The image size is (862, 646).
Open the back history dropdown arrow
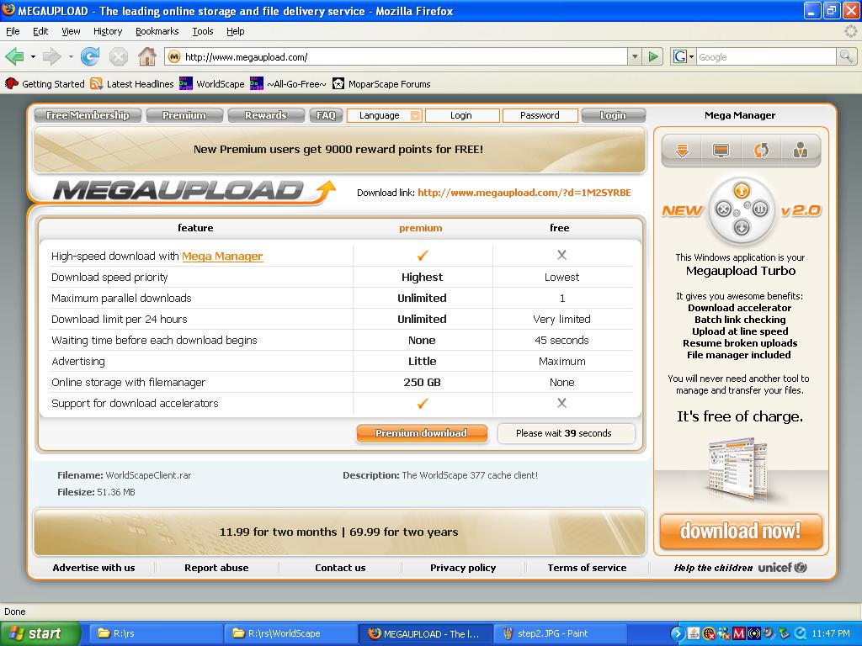click(33, 56)
